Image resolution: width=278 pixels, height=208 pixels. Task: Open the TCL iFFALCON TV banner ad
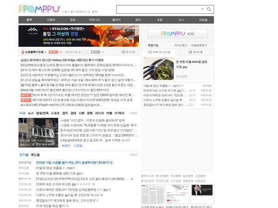[x=79, y=36]
